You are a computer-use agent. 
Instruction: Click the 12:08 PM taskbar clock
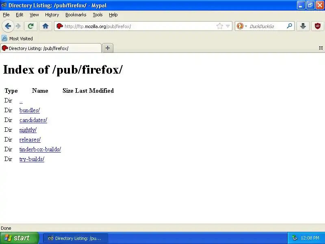click(x=310, y=238)
